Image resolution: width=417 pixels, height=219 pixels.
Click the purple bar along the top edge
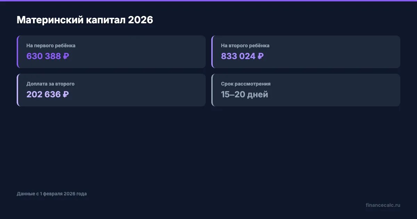click(x=208, y=1)
